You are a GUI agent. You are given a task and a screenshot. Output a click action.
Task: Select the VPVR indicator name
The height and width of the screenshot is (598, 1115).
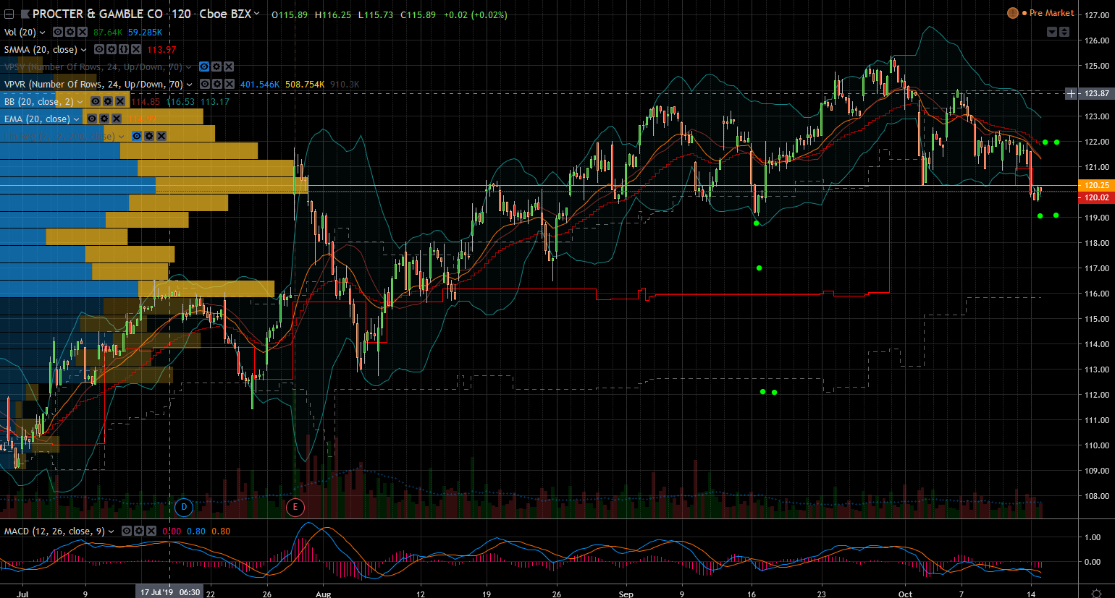(x=93, y=84)
